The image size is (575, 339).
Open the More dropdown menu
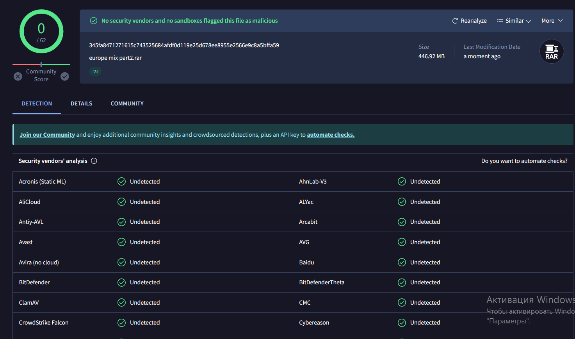point(552,21)
